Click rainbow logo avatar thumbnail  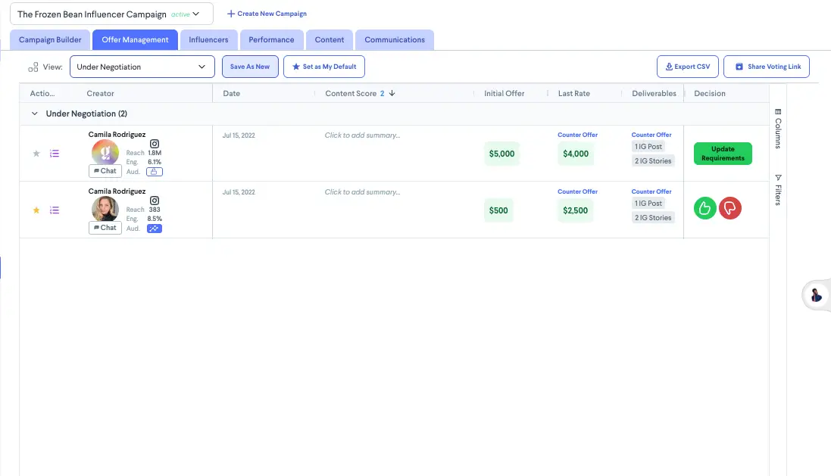tap(105, 153)
